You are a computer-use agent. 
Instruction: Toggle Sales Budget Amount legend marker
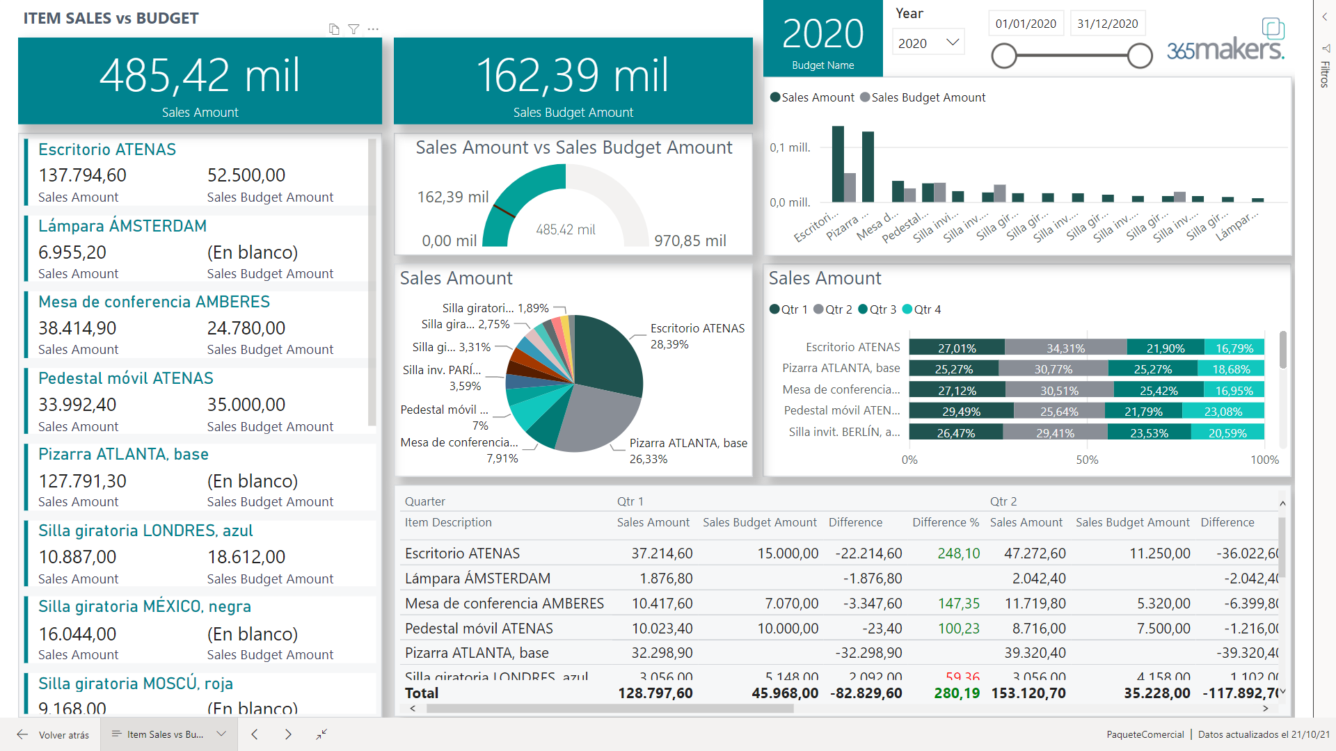pyautogui.click(x=865, y=97)
